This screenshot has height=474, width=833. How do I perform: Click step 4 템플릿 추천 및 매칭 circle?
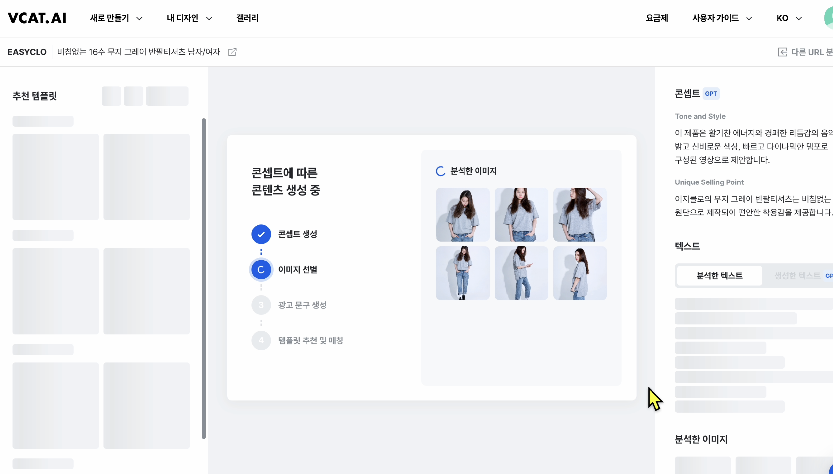click(261, 340)
